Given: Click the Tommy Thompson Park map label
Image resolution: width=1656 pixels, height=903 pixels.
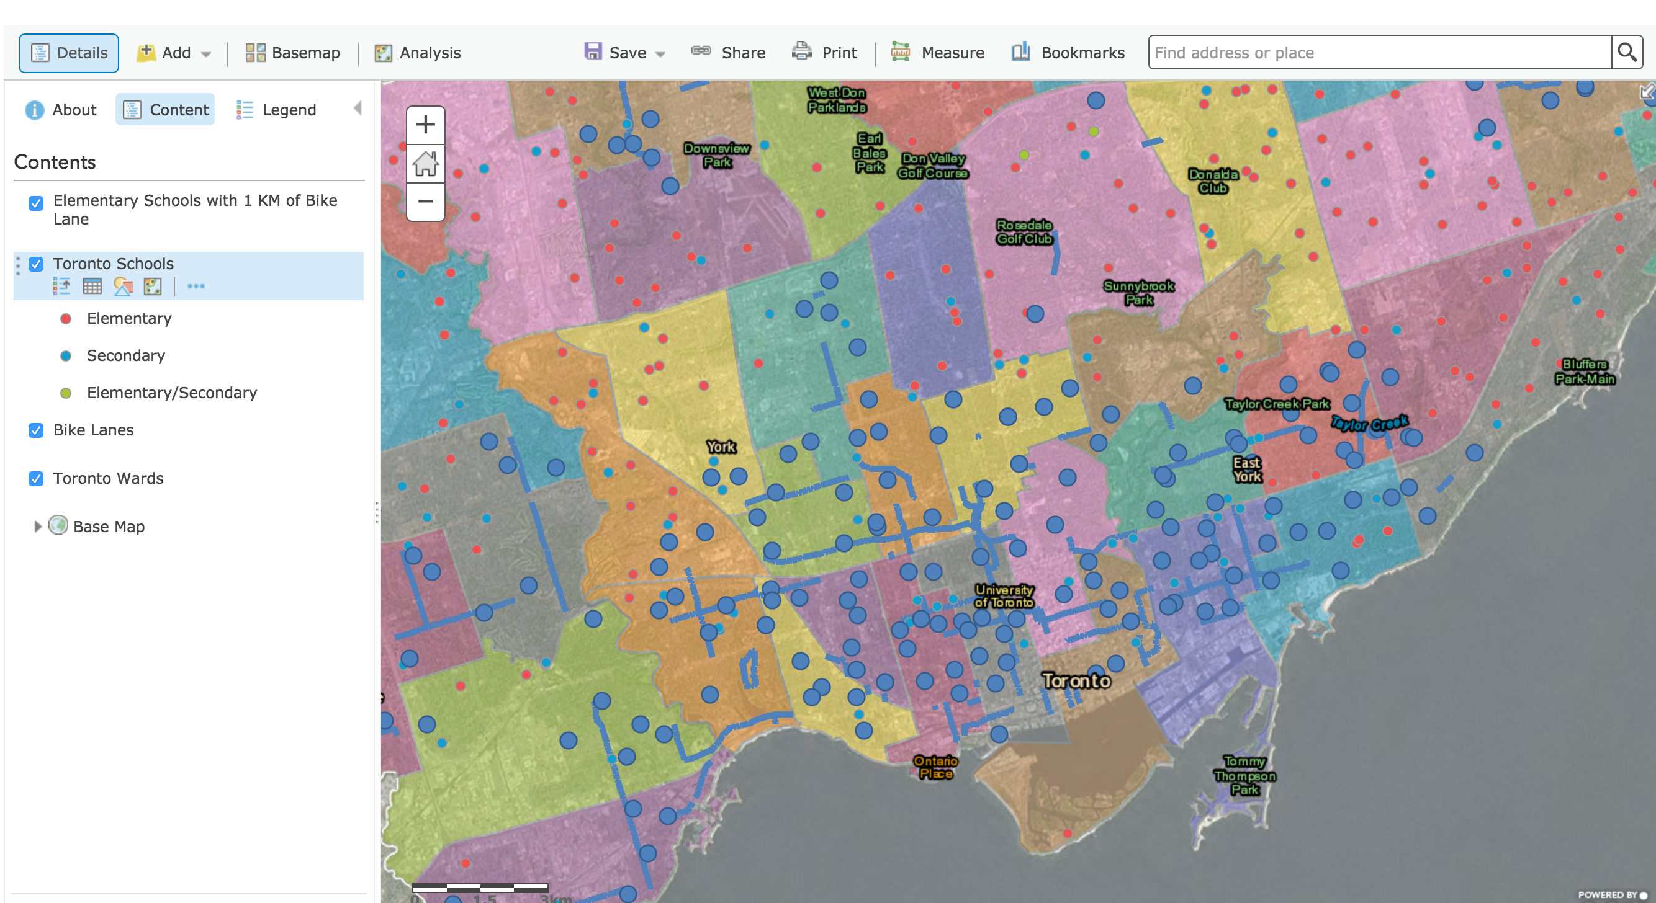Looking at the screenshot, I should point(1244,775).
